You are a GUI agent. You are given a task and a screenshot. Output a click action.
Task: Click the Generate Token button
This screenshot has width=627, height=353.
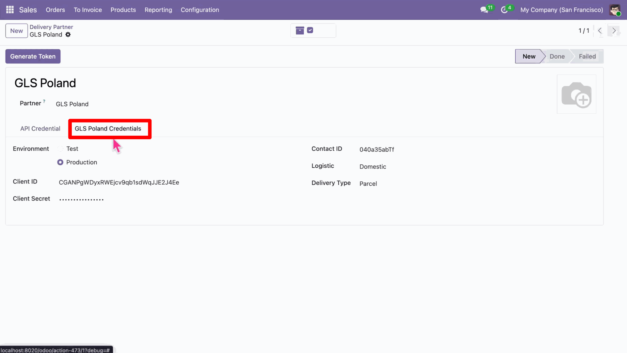(33, 57)
